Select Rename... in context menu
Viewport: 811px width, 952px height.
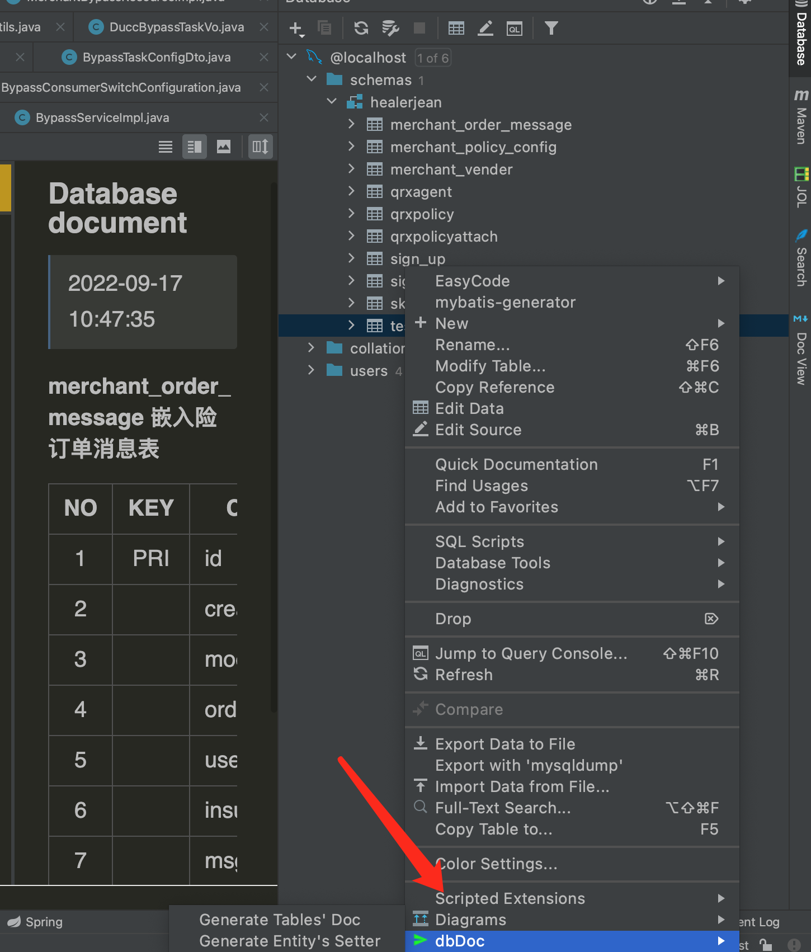click(572, 345)
